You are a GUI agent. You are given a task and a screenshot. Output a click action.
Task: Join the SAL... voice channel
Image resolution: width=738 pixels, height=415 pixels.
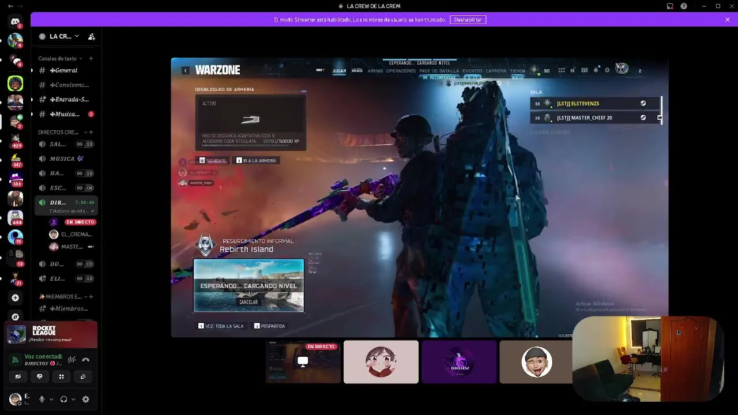tap(66, 144)
